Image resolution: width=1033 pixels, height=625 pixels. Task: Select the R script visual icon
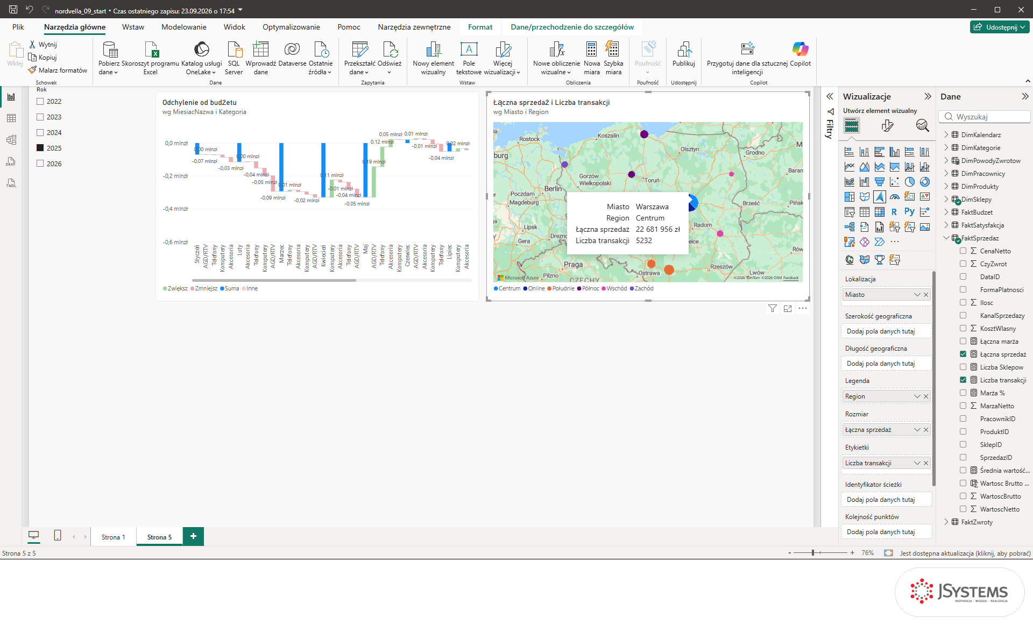[x=894, y=212]
